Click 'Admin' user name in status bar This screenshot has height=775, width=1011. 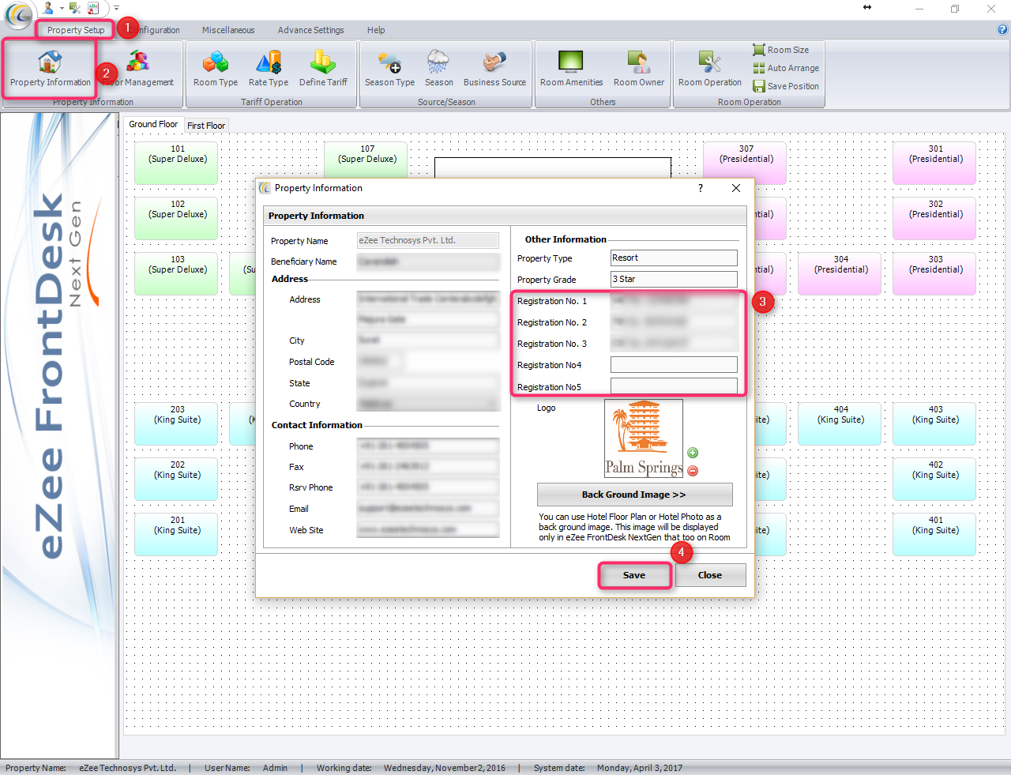[x=275, y=768]
